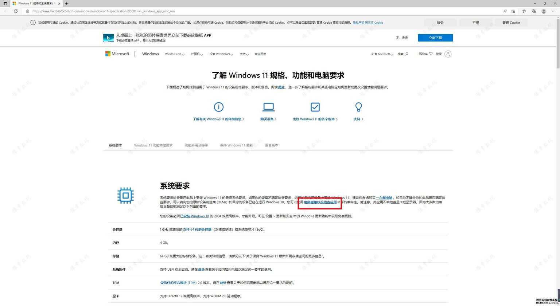
Task: Click the 管理 Cookie button
Action: [511, 23]
